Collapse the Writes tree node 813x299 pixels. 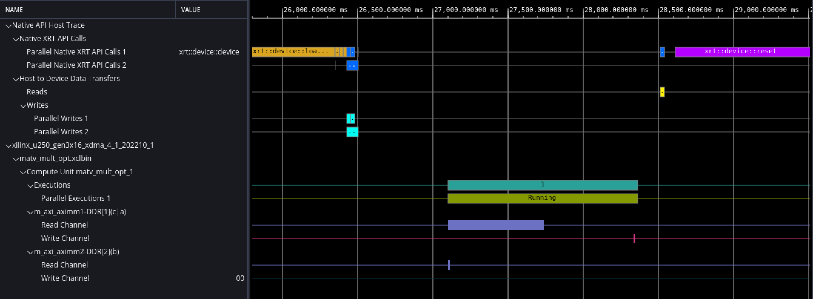23,106
